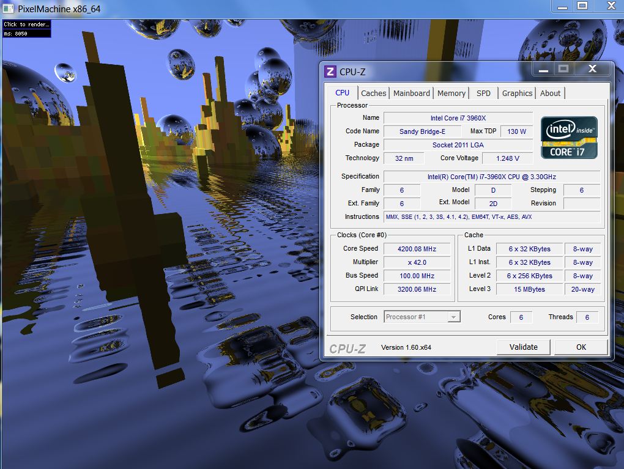Click the Core Speed value field

417,249
